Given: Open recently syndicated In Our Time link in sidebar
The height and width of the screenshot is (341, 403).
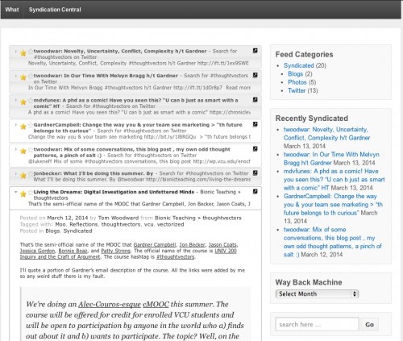Looking at the screenshot, I should [331, 159].
